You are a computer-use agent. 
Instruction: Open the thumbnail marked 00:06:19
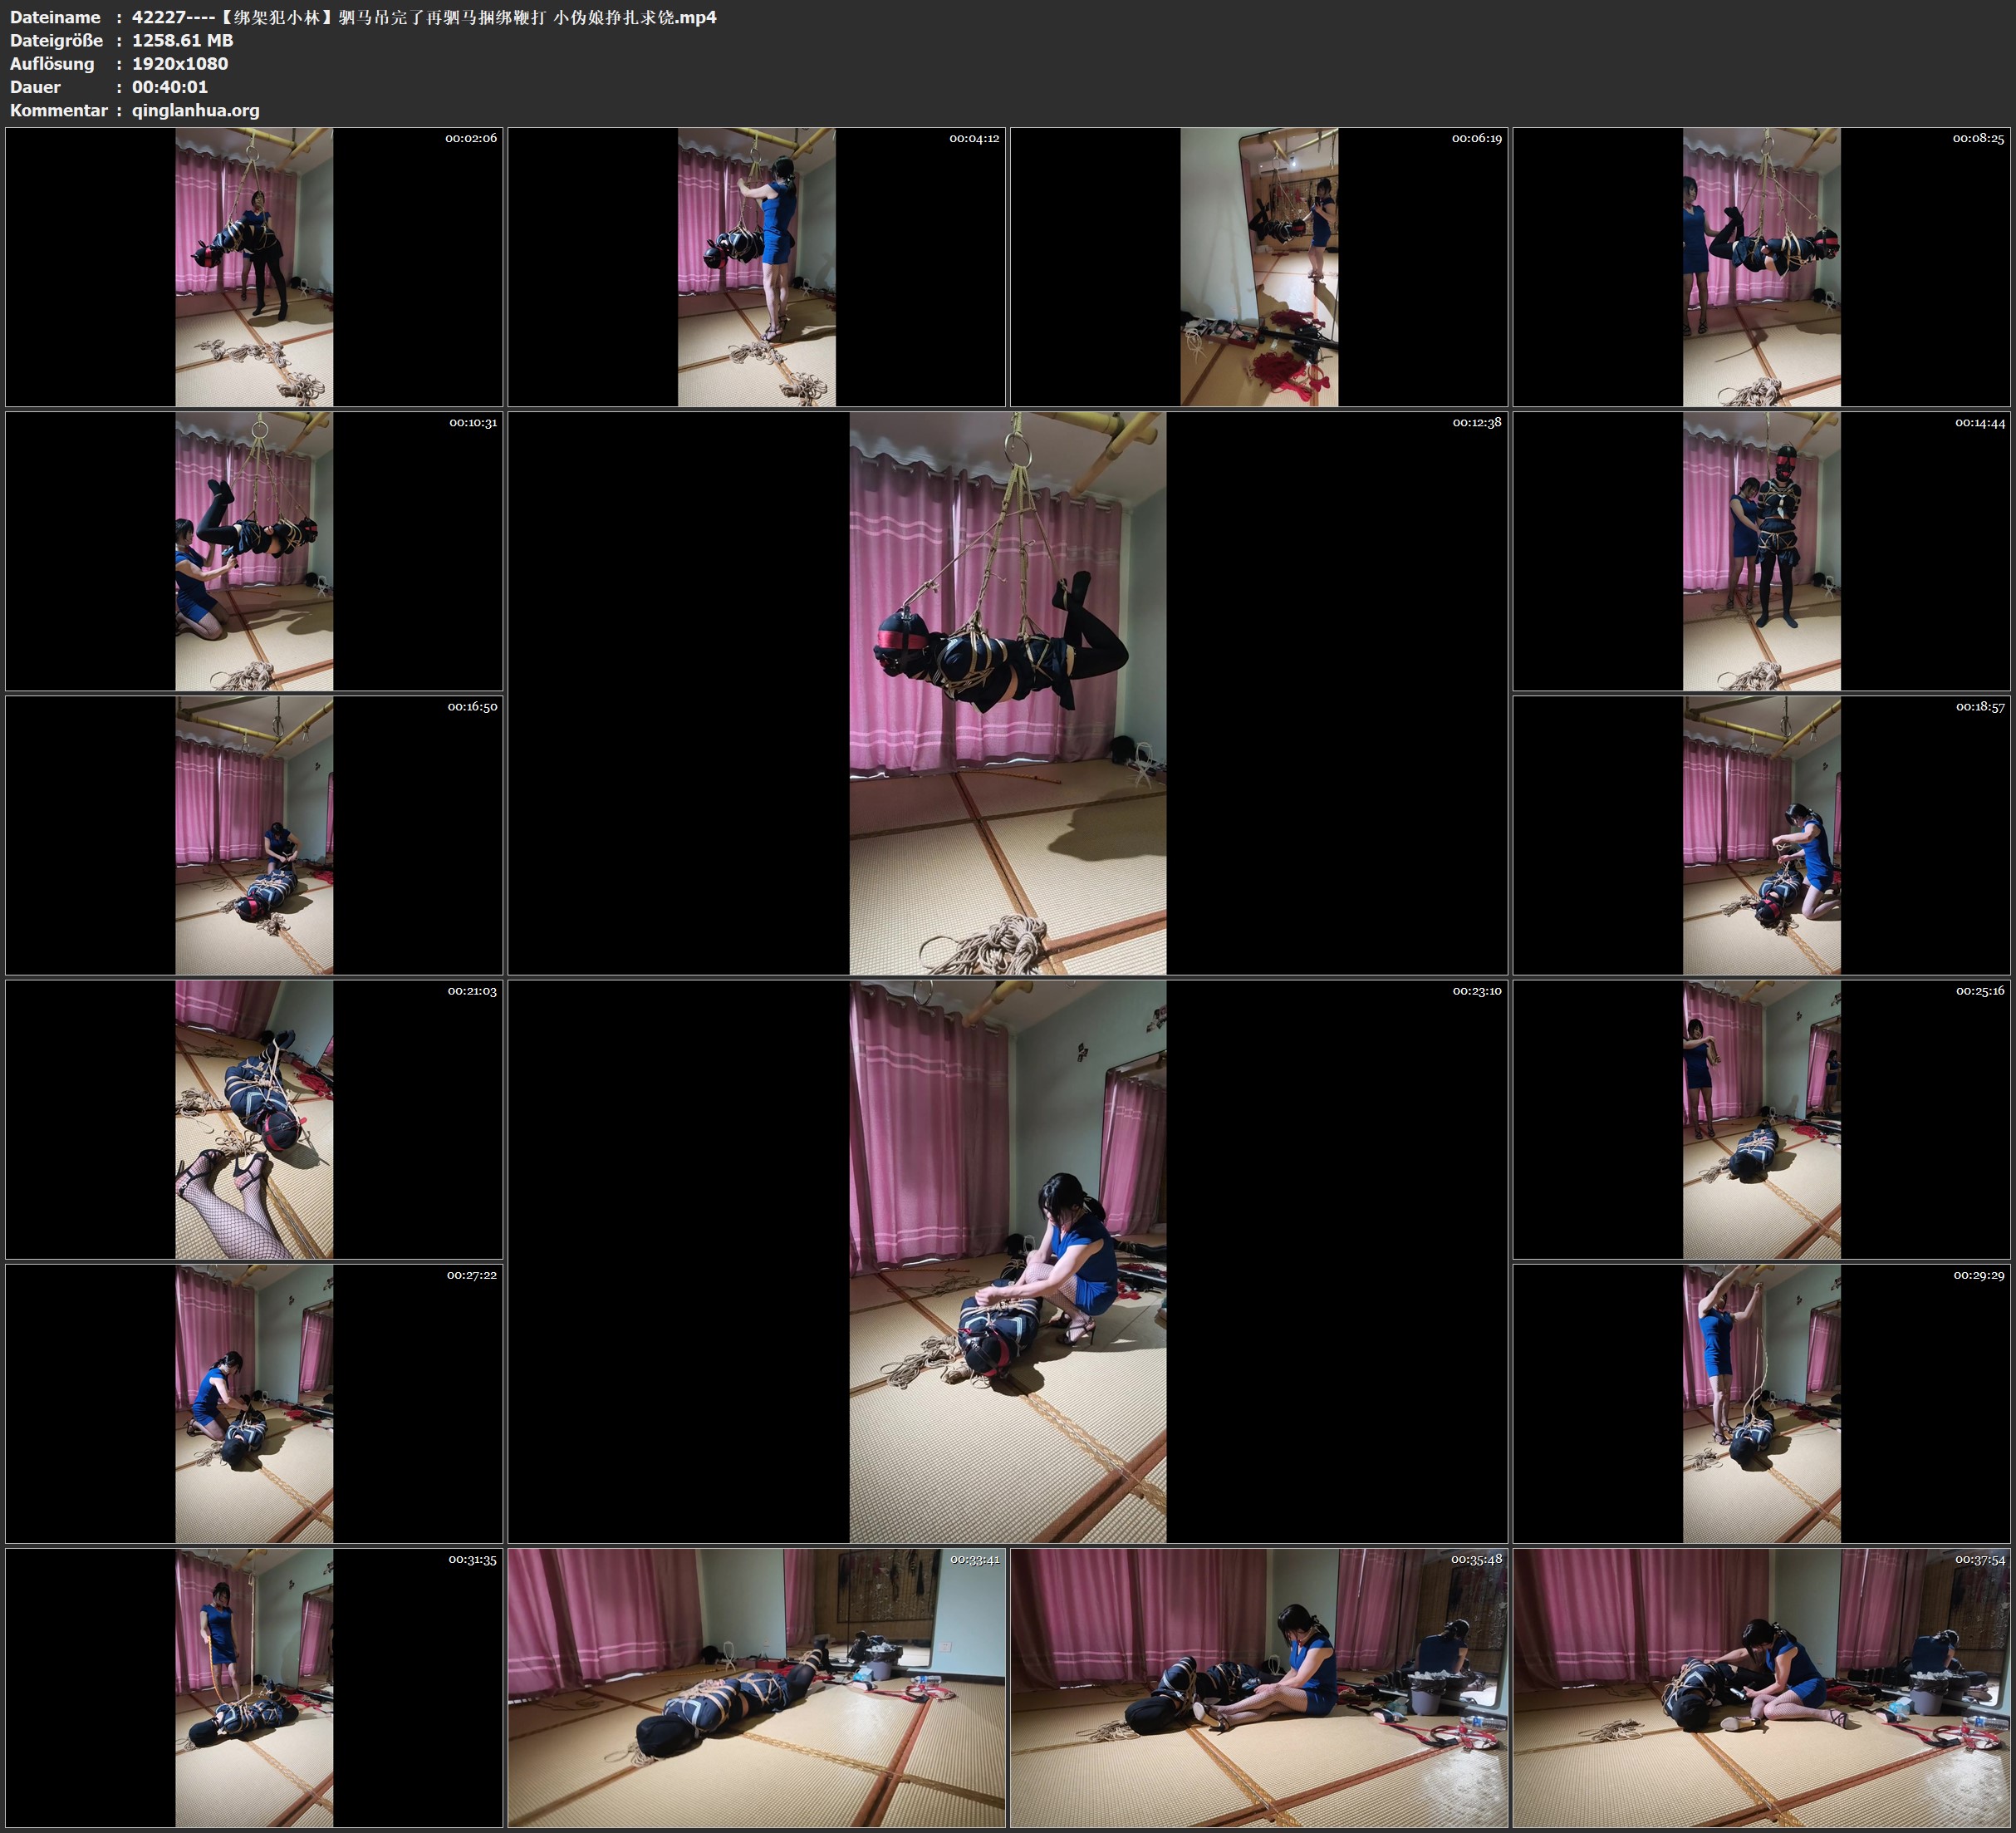(x=1259, y=268)
